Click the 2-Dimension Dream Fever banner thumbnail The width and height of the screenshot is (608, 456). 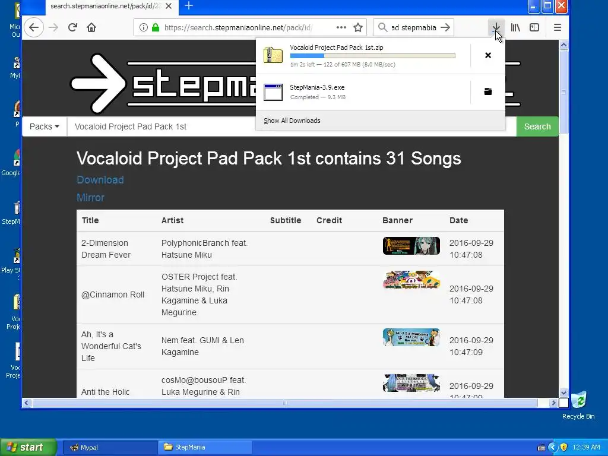tap(411, 246)
